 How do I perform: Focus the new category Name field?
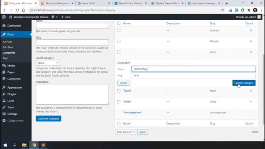pyautogui.click(x=72, y=26)
